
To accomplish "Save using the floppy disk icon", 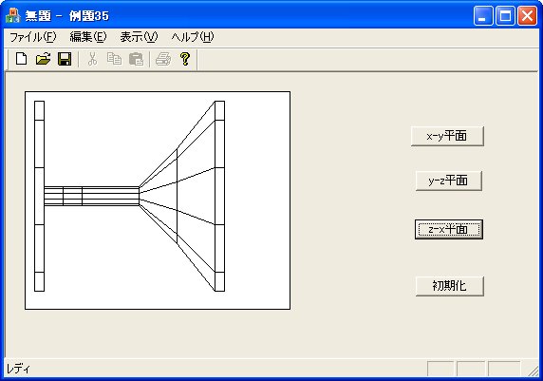I will coord(65,59).
